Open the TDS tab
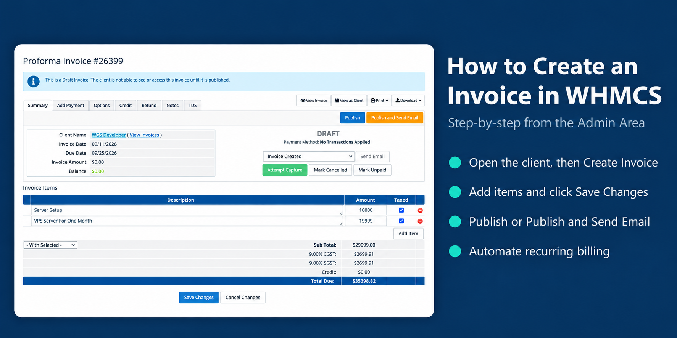 click(x=193, y=106)
